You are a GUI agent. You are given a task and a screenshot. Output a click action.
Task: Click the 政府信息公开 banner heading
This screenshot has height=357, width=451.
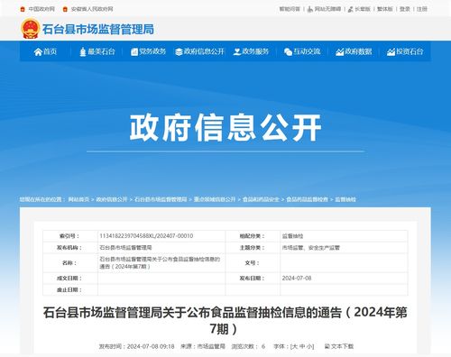point(225,128)
